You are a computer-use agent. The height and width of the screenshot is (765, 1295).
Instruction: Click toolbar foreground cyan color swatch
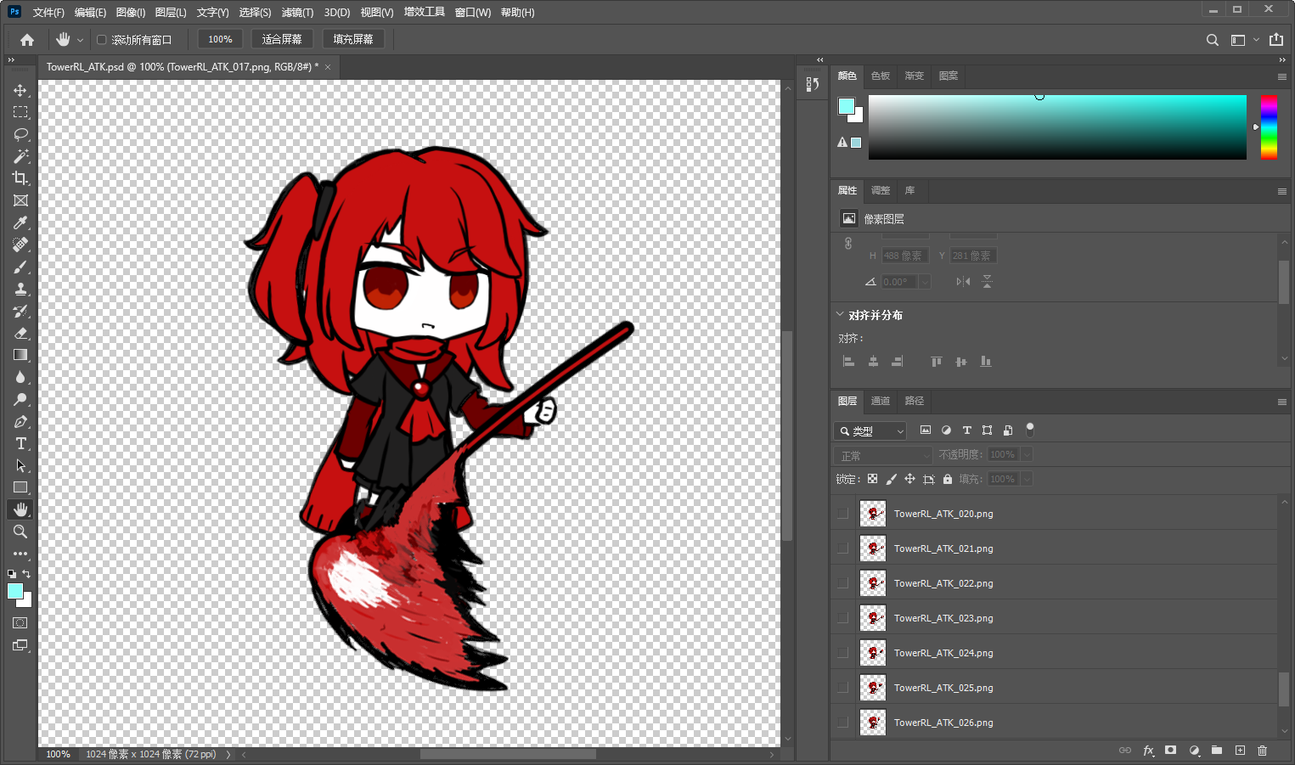[15, 591]
